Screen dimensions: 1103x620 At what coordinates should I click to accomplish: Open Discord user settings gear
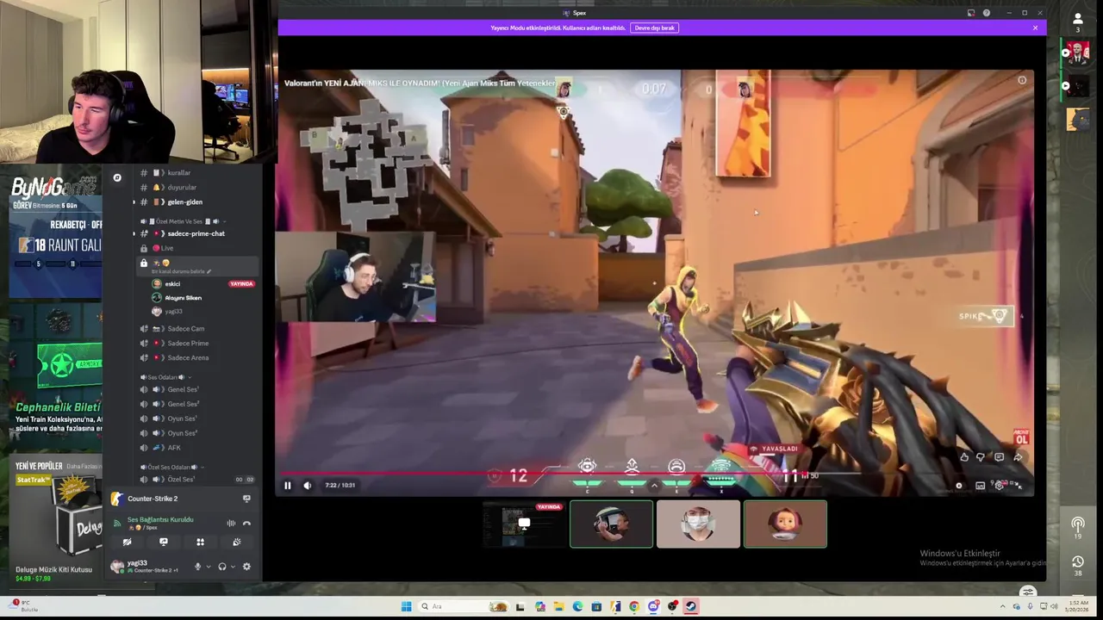point(246,567)
